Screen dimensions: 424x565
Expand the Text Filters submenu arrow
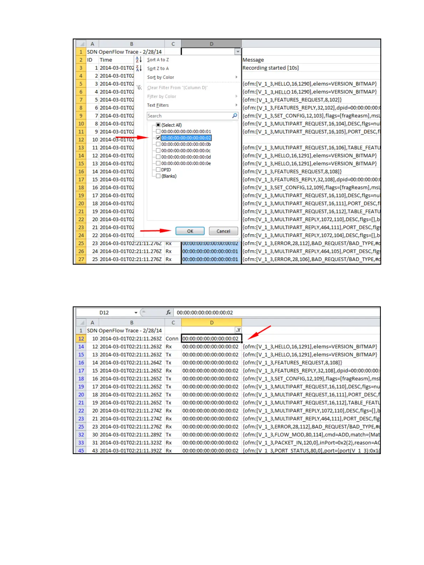[236, 105]
